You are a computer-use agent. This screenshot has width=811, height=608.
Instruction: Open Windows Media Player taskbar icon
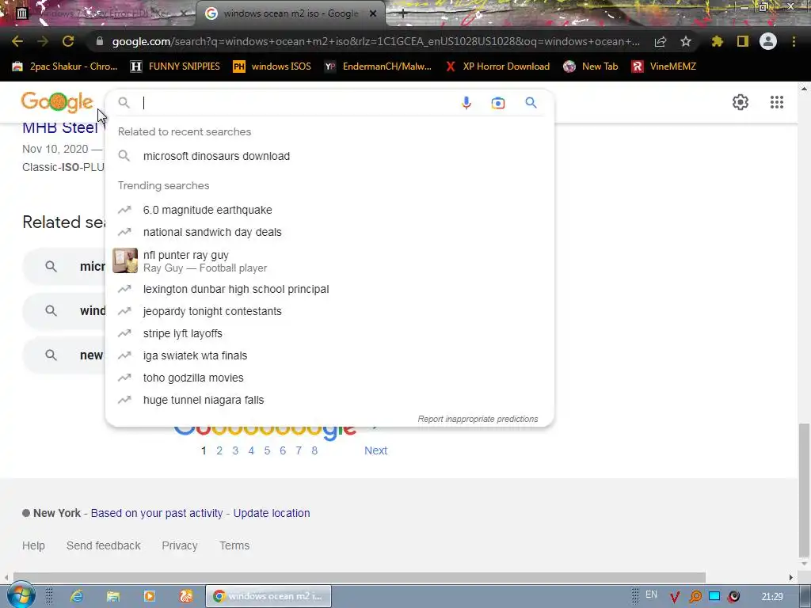[150, 596]
